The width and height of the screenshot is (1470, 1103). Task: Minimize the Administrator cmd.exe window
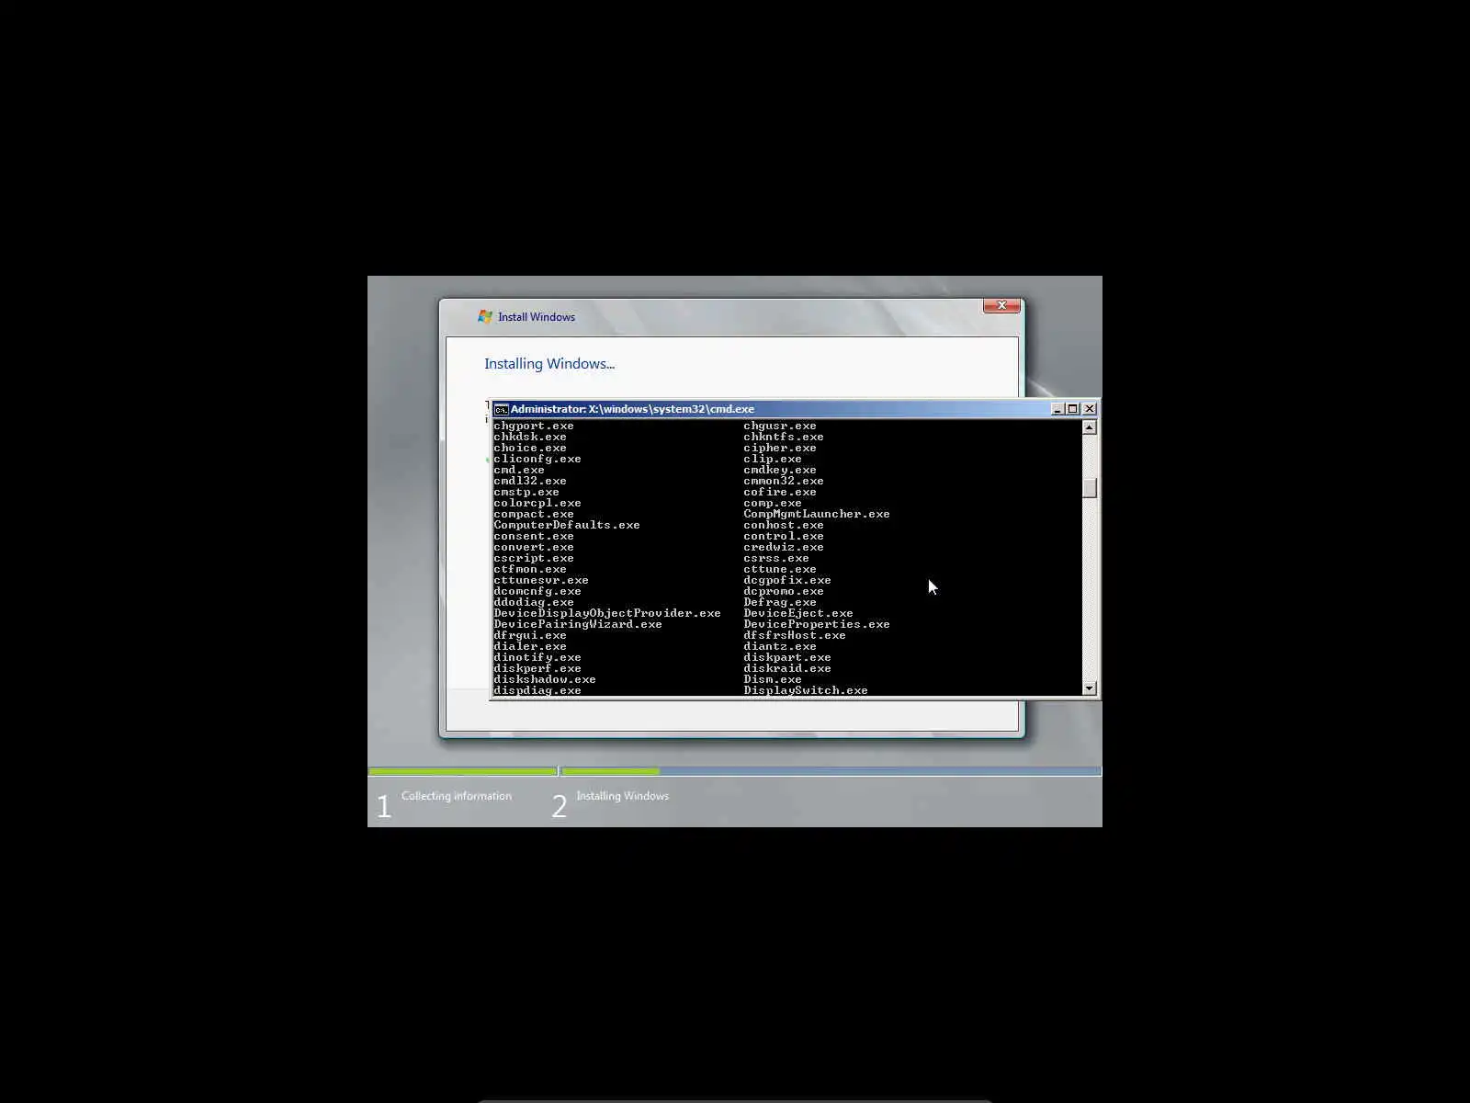pyautogui.click(x=1057, y=409)
